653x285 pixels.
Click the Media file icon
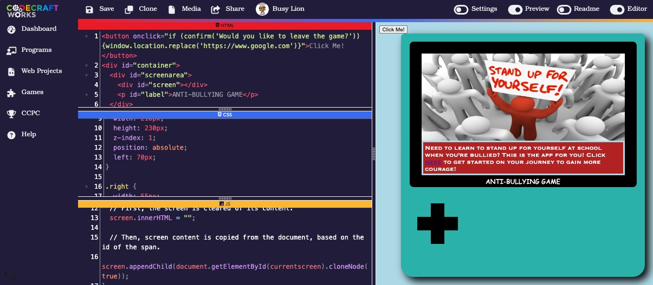coord(172,9)
